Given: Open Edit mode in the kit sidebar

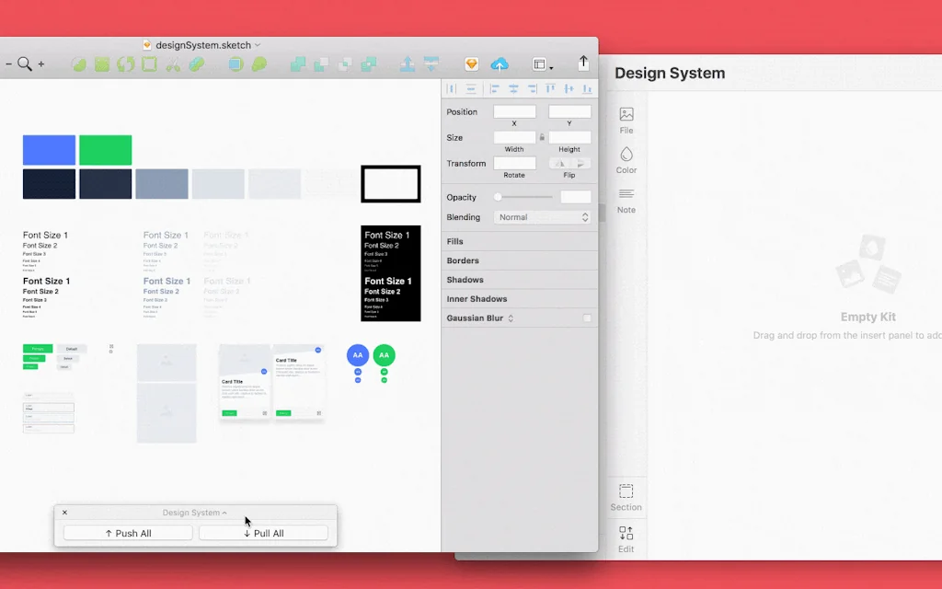Looking at the screenshot, I should pos(626,538).
